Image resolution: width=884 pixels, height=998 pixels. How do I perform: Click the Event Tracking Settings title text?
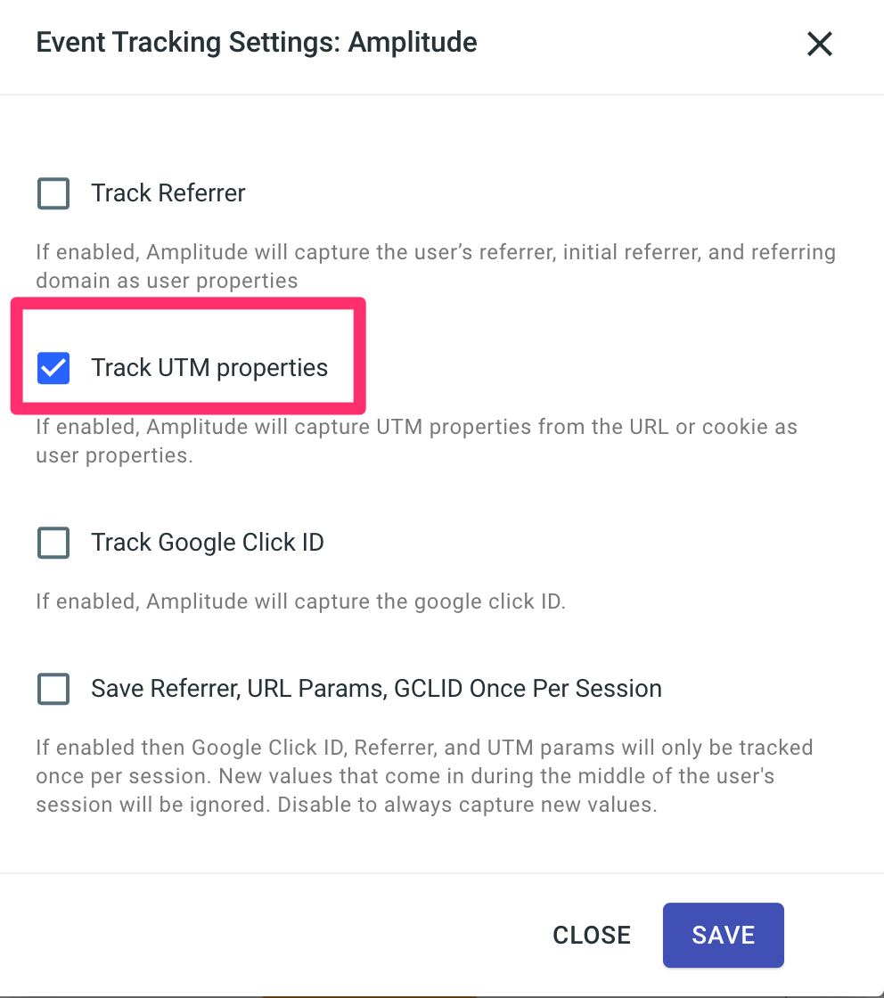click(x=189, y=43)
